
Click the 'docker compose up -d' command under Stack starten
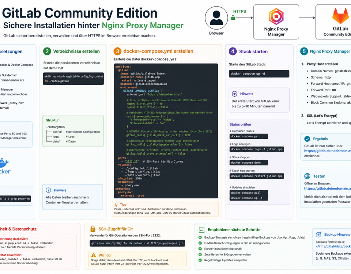[259, 74]
